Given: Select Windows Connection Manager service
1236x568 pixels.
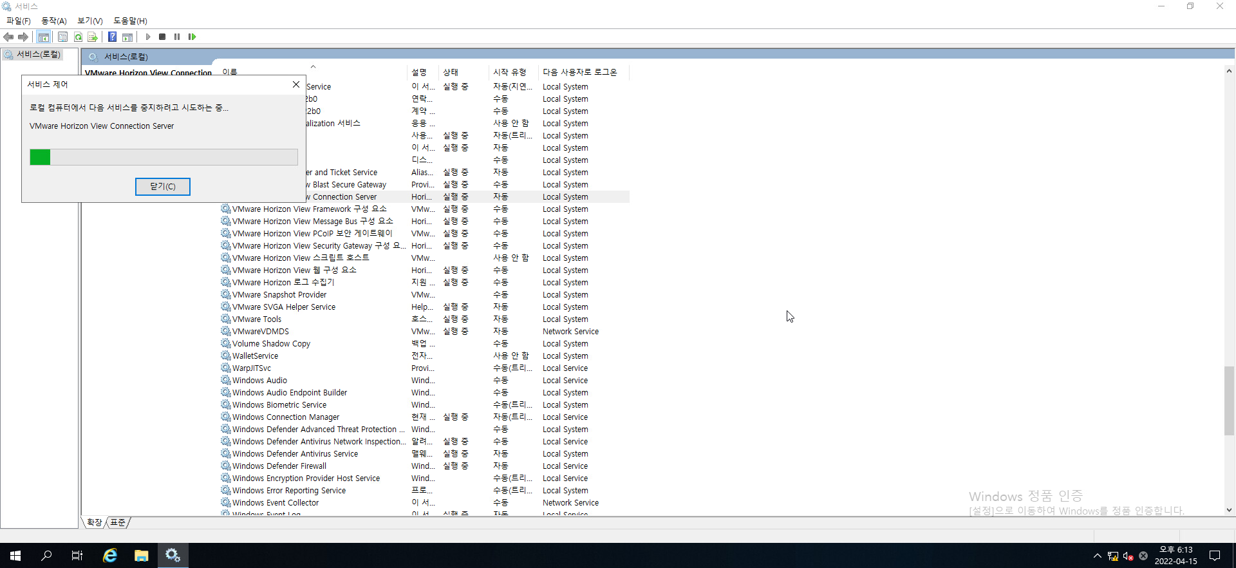Looking at the screenshot, I should 425,417.
